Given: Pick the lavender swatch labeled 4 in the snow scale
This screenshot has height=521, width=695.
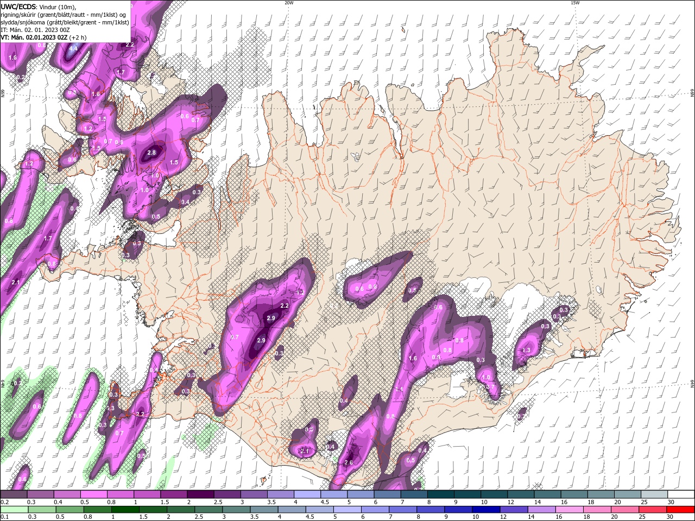Looking at the screenshot, I should (307, 494).
